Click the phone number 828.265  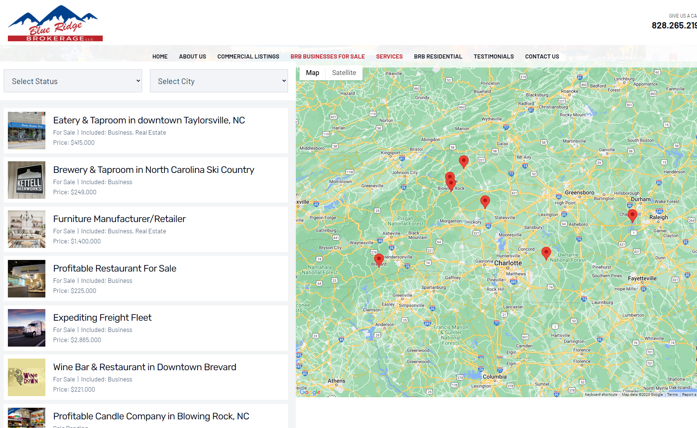click(674, 26)
